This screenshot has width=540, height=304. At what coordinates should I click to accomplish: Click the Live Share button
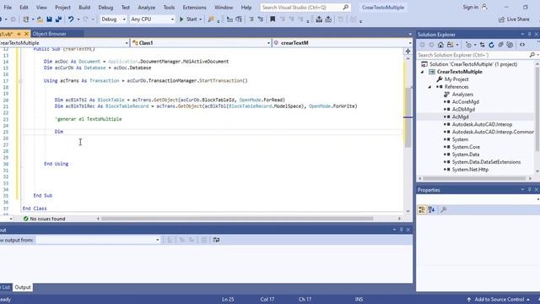point(514,19)
